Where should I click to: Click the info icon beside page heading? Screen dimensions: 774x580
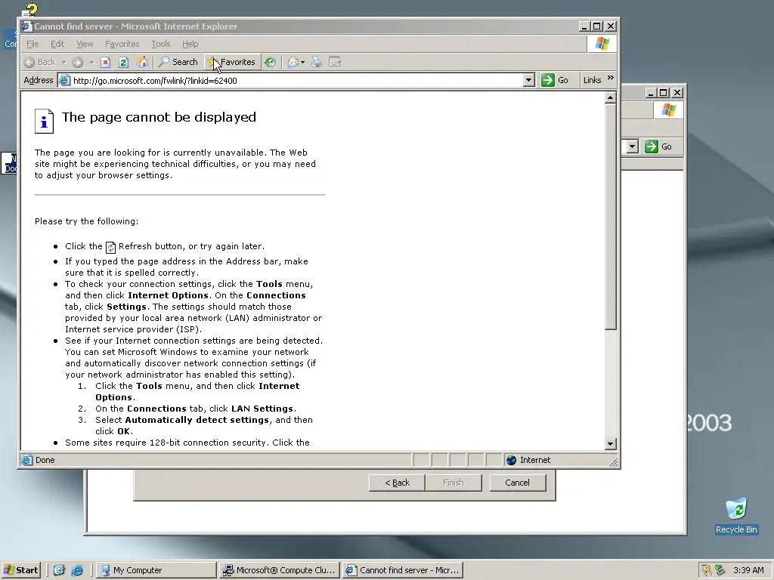coord(44,121)
